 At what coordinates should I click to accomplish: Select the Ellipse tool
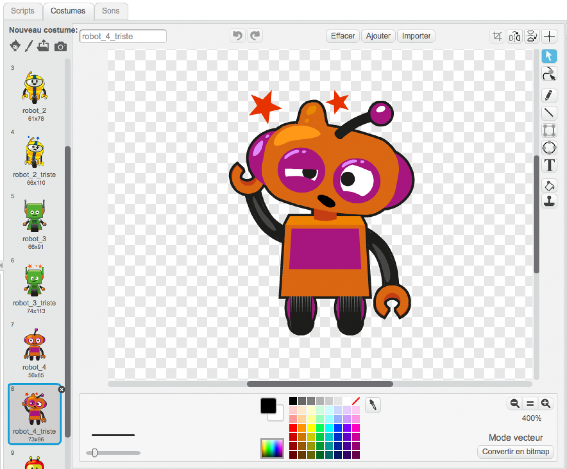click(x=549, y=148)
